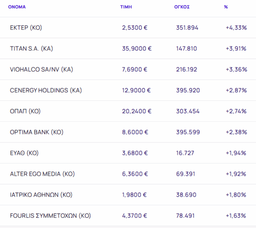
Task: Click the +2,38% change for OPTIMA BANK
Action: pyautogui.click(x=236, y=132)
